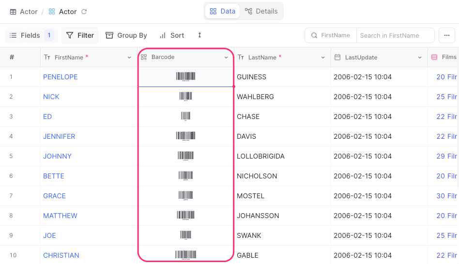Open Group By options
The width and height of the screenshot is (459, 264).
126,35
